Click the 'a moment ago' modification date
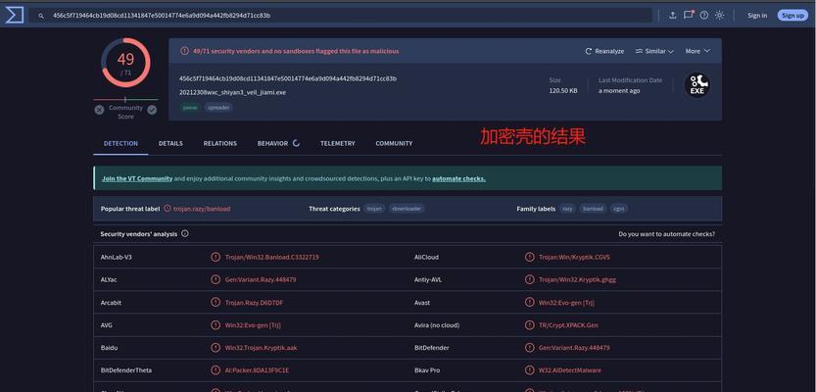 [619, 90]
